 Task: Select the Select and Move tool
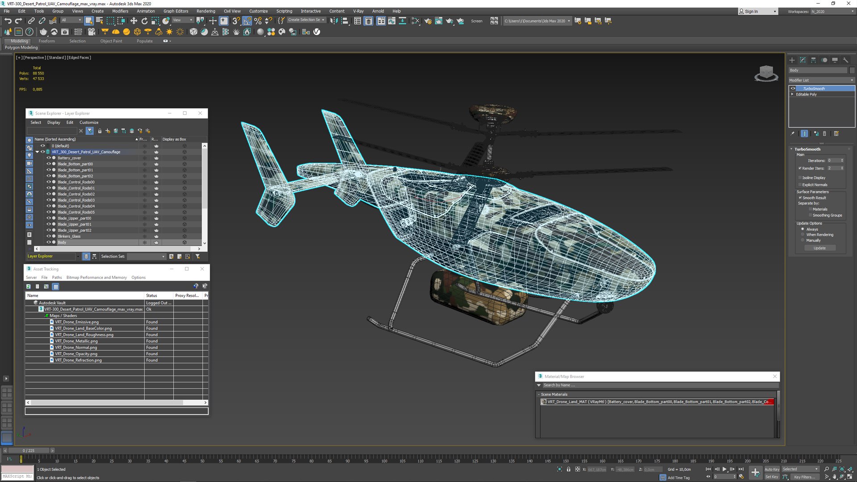click(133, 21)
